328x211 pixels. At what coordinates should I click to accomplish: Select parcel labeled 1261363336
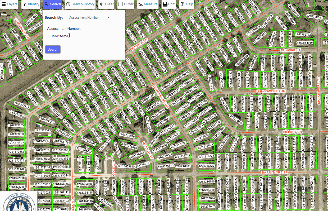coord(61,184)
